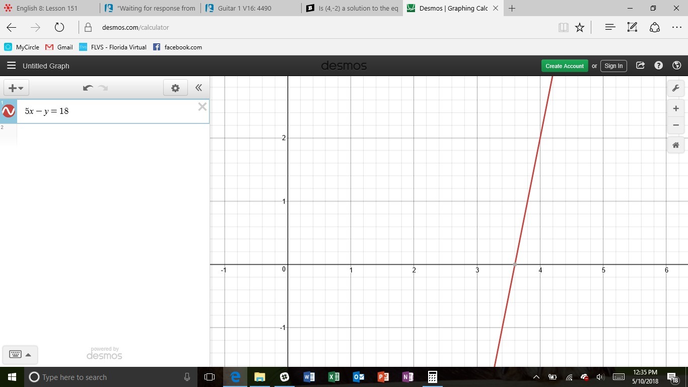
Task: Open the Action Center notifications
Action: pos(673,377)
